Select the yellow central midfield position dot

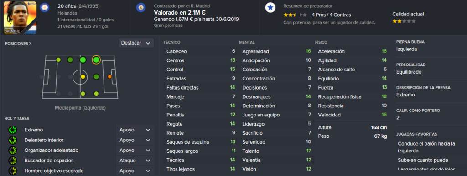pyautogui.click(x=83, y=77)
